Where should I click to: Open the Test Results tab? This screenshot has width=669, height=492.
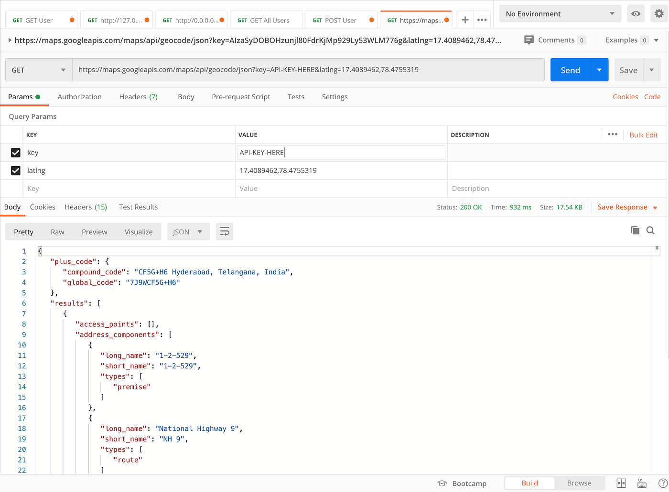(138, 207)
